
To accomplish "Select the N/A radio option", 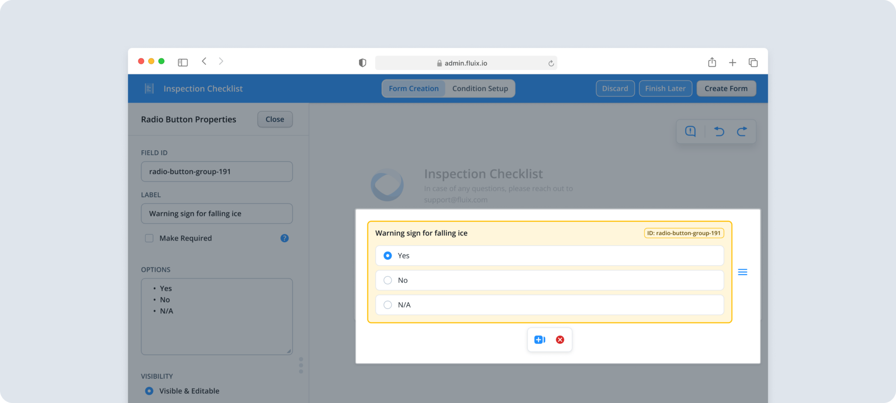I will tap(387, 305).
